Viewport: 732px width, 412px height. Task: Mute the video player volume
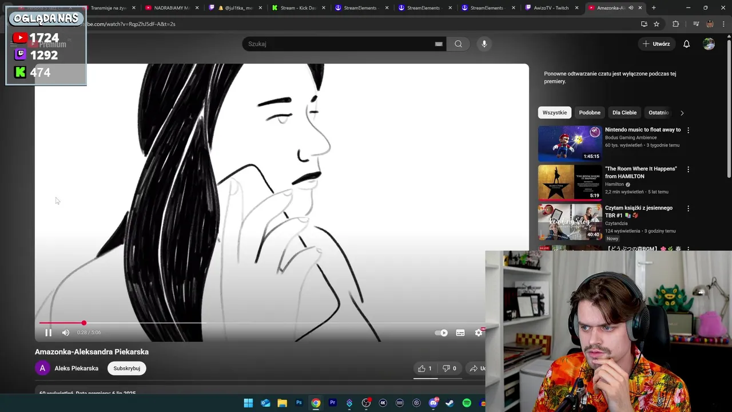(66, 332)
